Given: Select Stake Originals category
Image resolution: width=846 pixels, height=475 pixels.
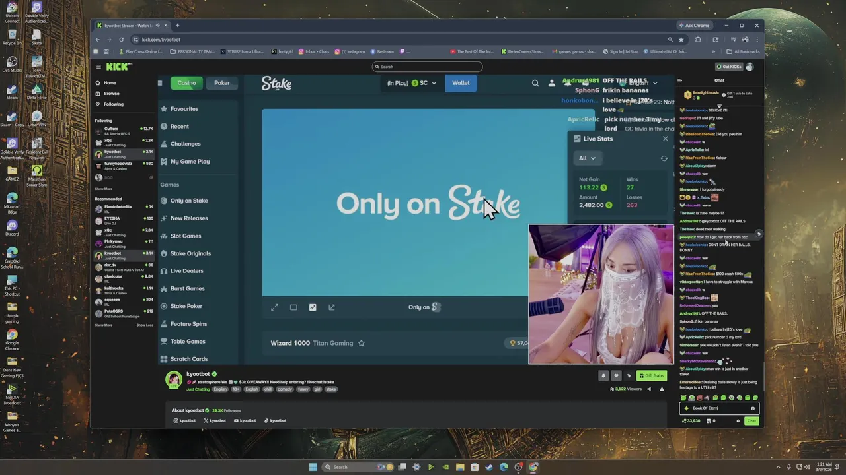Looking at the screenshot, I should [186, 253].
